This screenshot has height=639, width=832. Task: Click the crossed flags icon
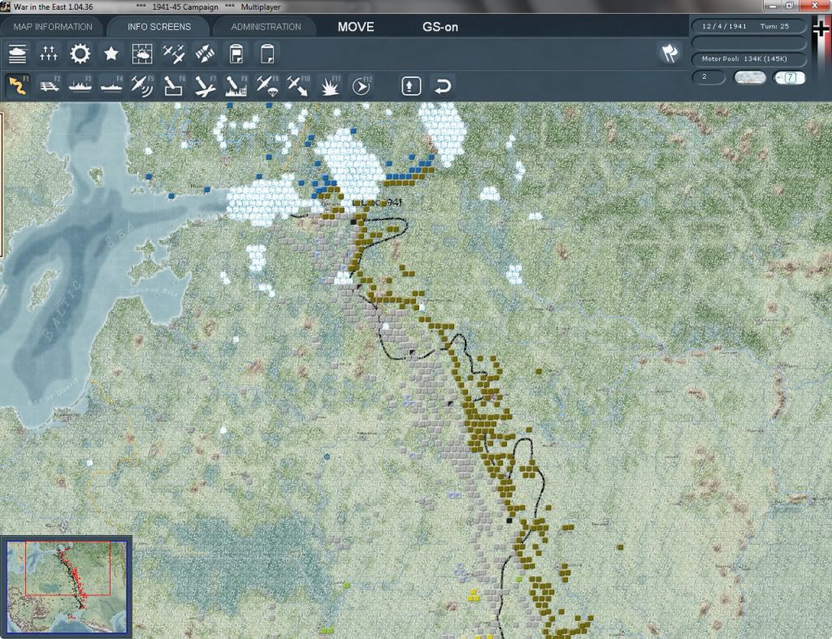pos(670,53)
